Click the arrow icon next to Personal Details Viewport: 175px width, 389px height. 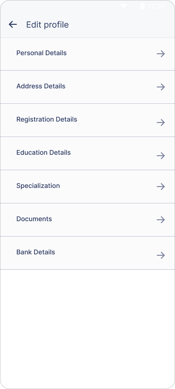click(x=161, y=54)
